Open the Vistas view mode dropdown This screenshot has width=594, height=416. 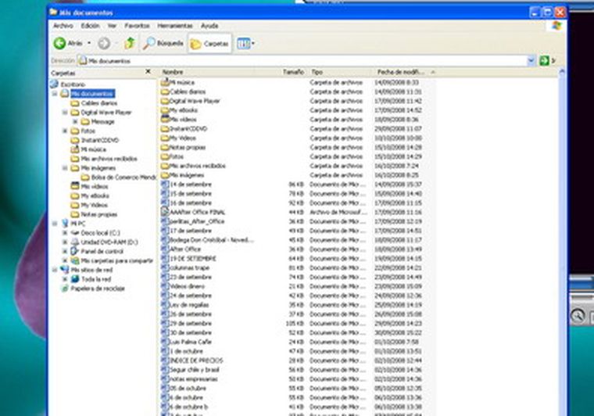[x=245, y=44]
